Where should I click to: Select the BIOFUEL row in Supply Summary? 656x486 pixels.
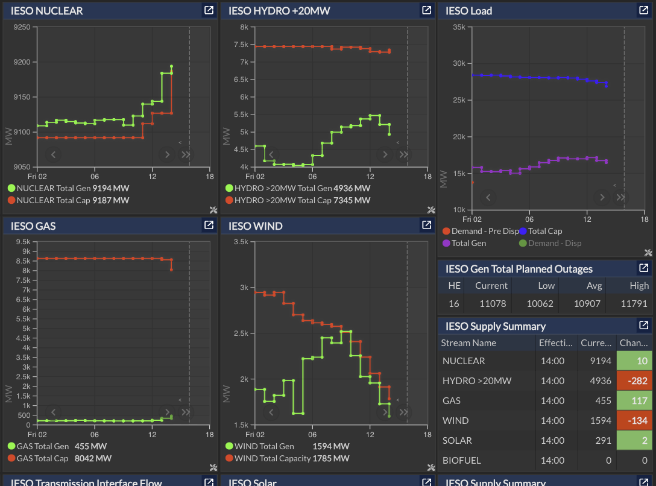pyautogui.click(x=545, y=461)
